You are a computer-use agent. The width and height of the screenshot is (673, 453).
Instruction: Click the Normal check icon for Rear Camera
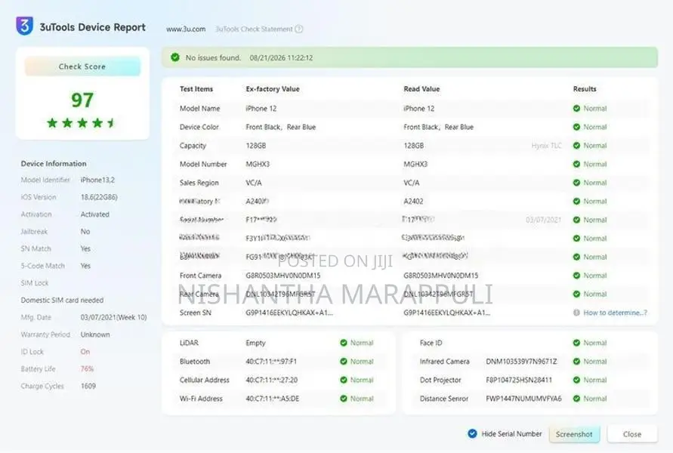[576, 294]
